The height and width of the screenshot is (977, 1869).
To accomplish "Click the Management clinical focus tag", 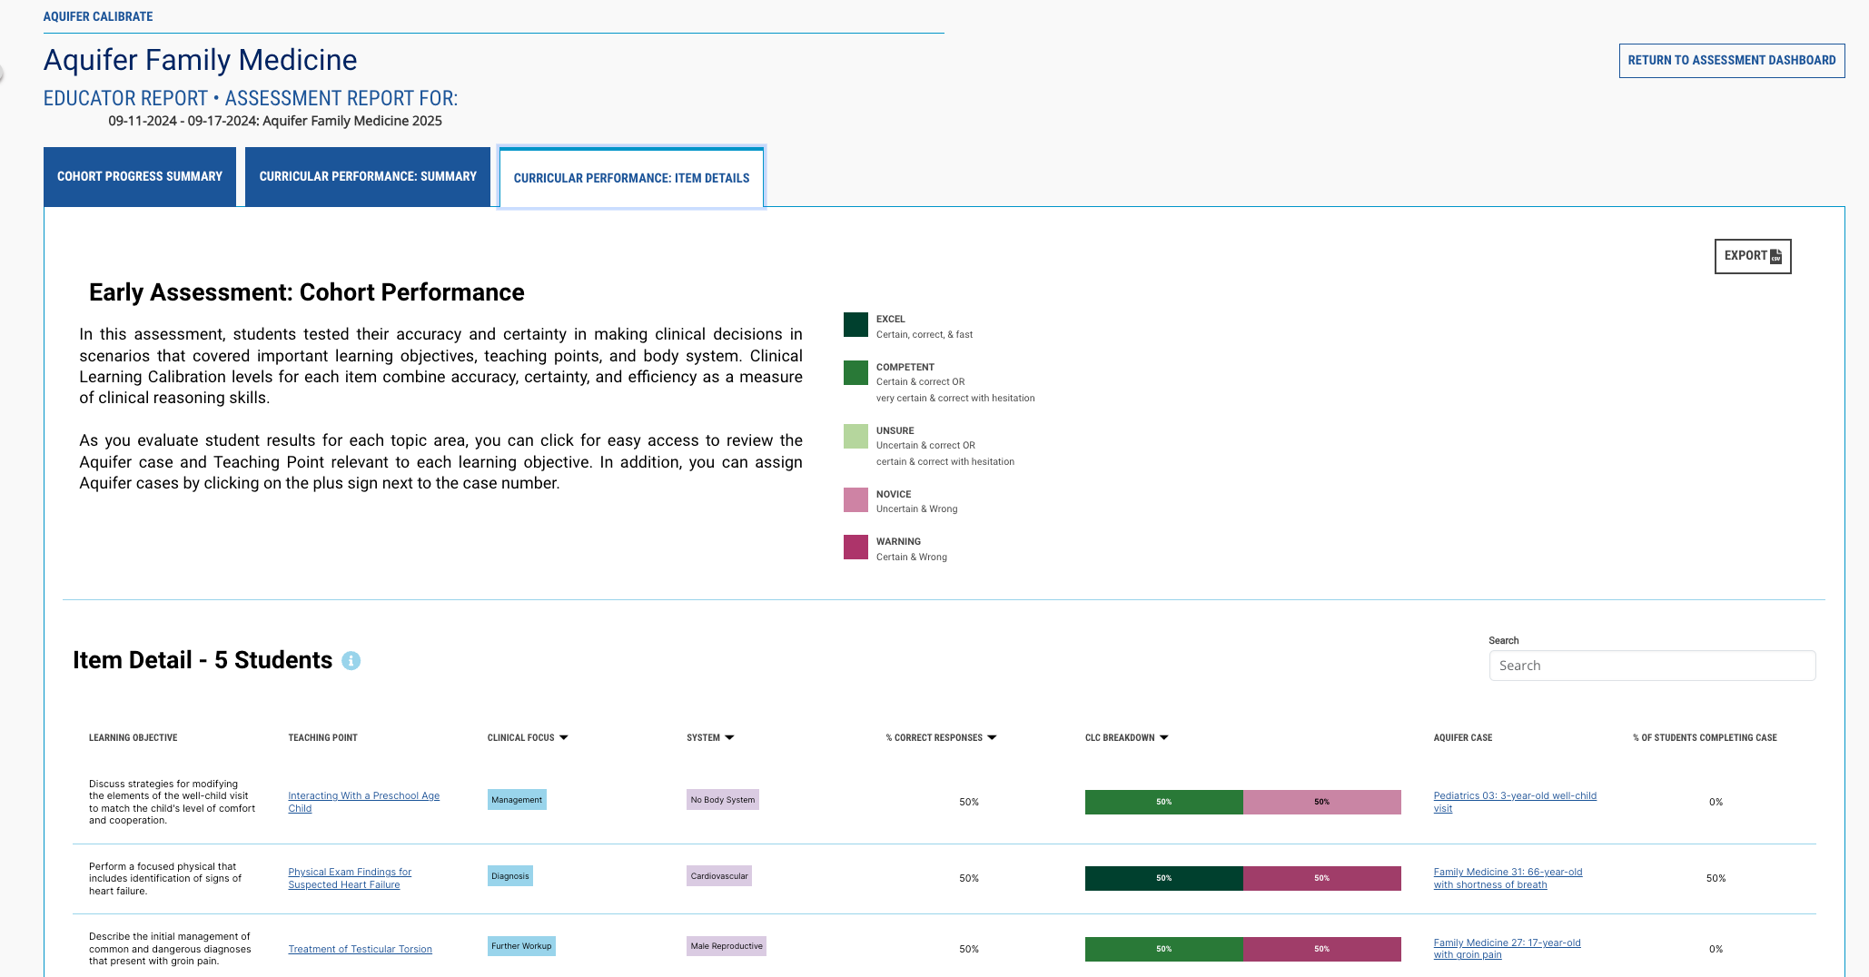I will point(516,800).
